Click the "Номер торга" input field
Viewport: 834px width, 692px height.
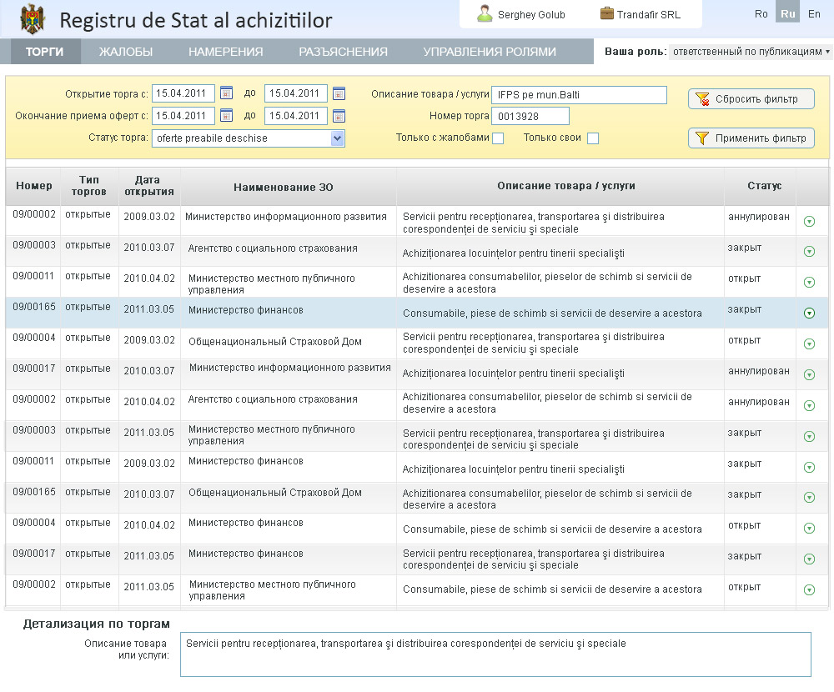pos(531,116)
